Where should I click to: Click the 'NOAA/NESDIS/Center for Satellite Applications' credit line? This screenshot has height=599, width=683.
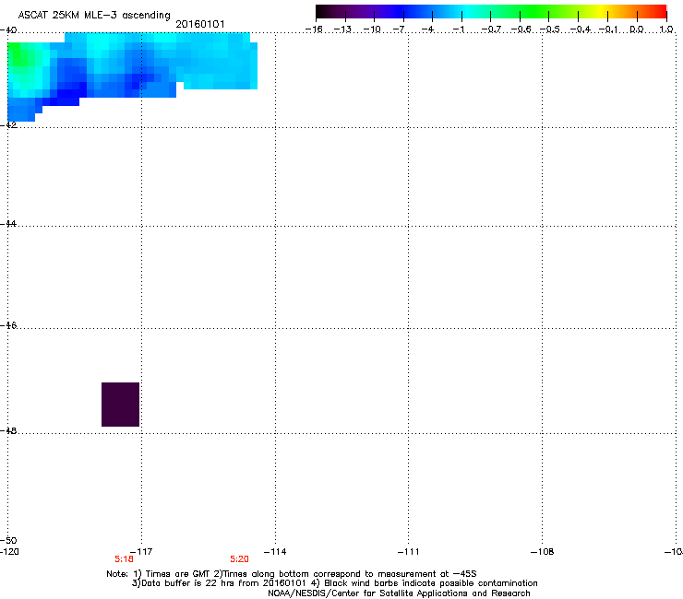pyautogui.click(x=399, y=593)
